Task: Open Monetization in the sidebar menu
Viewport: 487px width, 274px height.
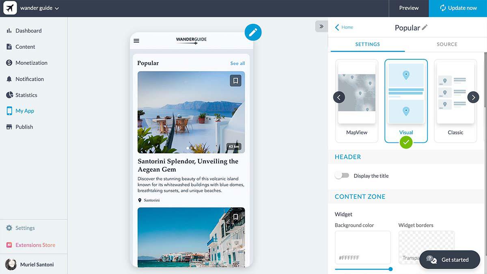Action: pyautogui.click(x=31, y=63)
